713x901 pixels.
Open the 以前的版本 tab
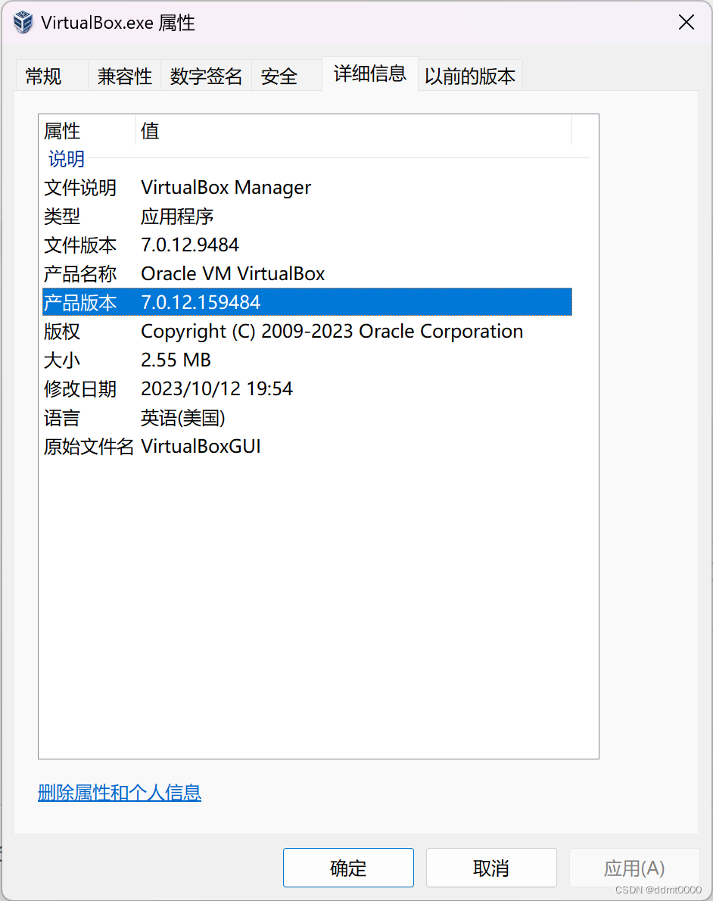coord(469,75)
